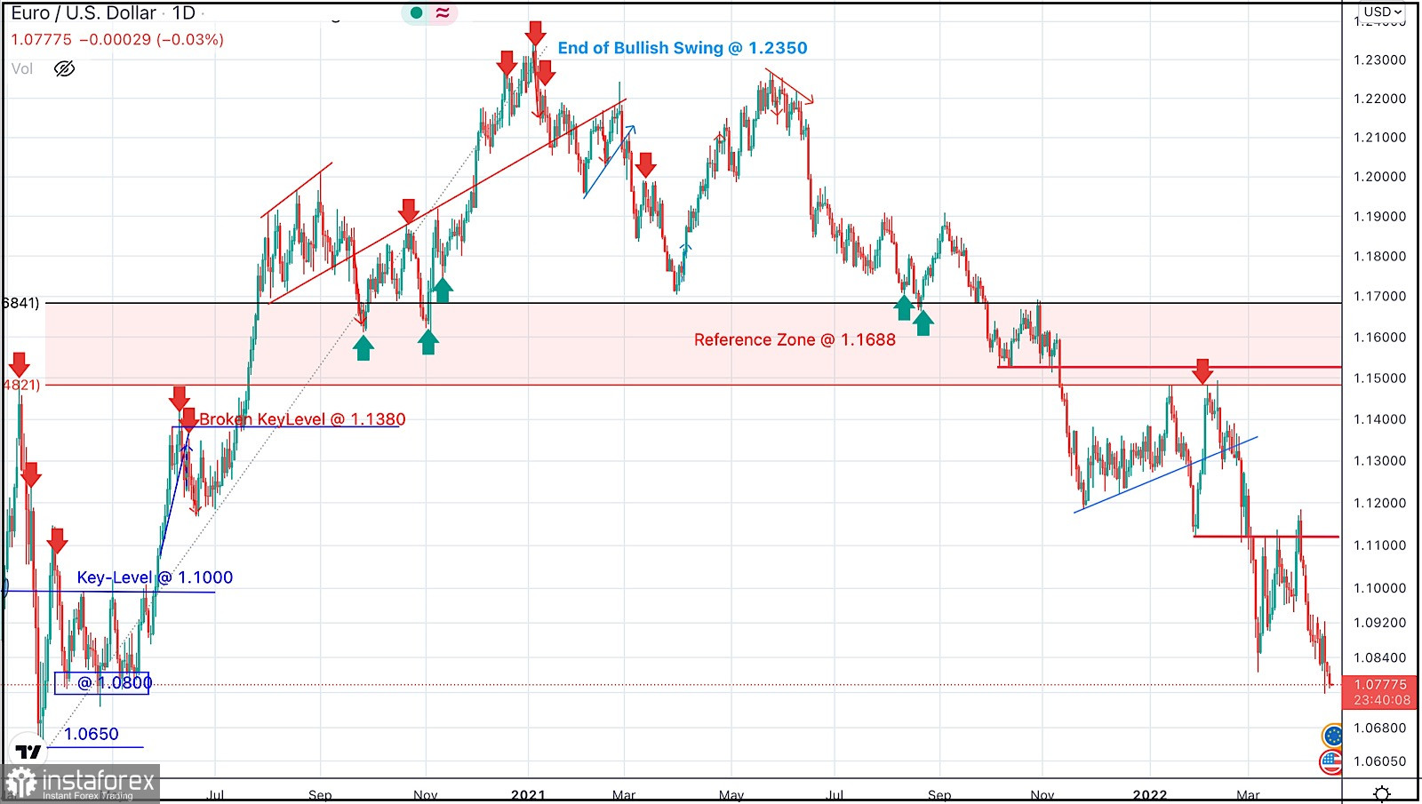The width and height of the screenshot is (1422, 804).
Task: Click the pink approximate-data indicator icon
Action: click(443, 12)
